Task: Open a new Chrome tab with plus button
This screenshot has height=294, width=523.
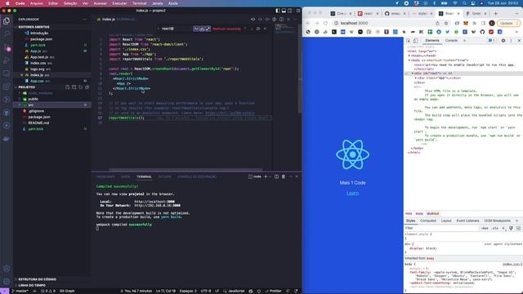Action: pos(496,13)
